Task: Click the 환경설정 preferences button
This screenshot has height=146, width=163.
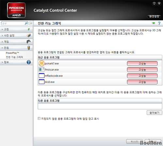Action: point(154,17)
